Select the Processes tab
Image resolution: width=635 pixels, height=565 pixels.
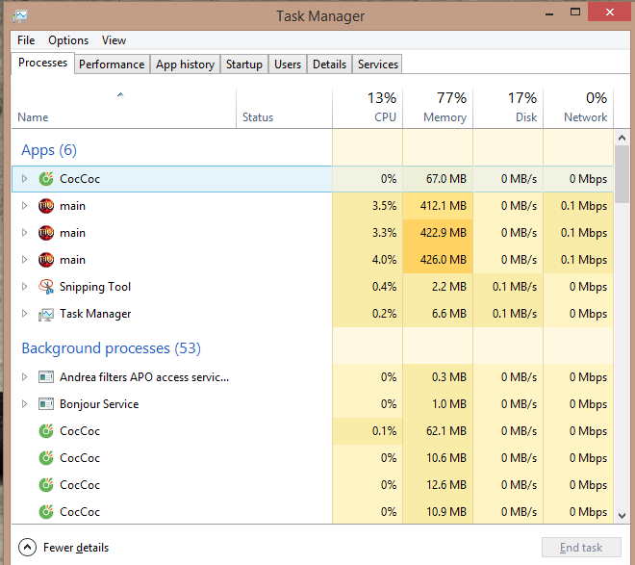coord(42,63)
